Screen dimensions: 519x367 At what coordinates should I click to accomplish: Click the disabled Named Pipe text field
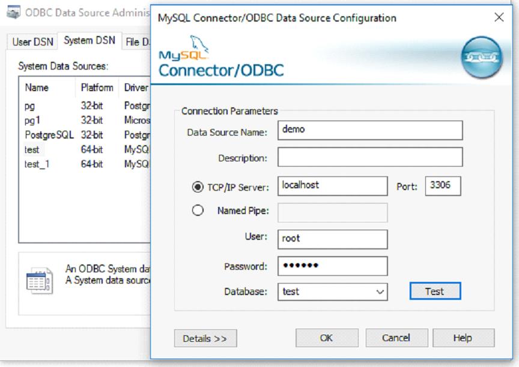click(x=332, y=213)
